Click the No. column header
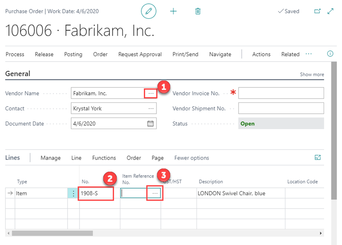Screen dimensions: 342x245 click(85, 182)
